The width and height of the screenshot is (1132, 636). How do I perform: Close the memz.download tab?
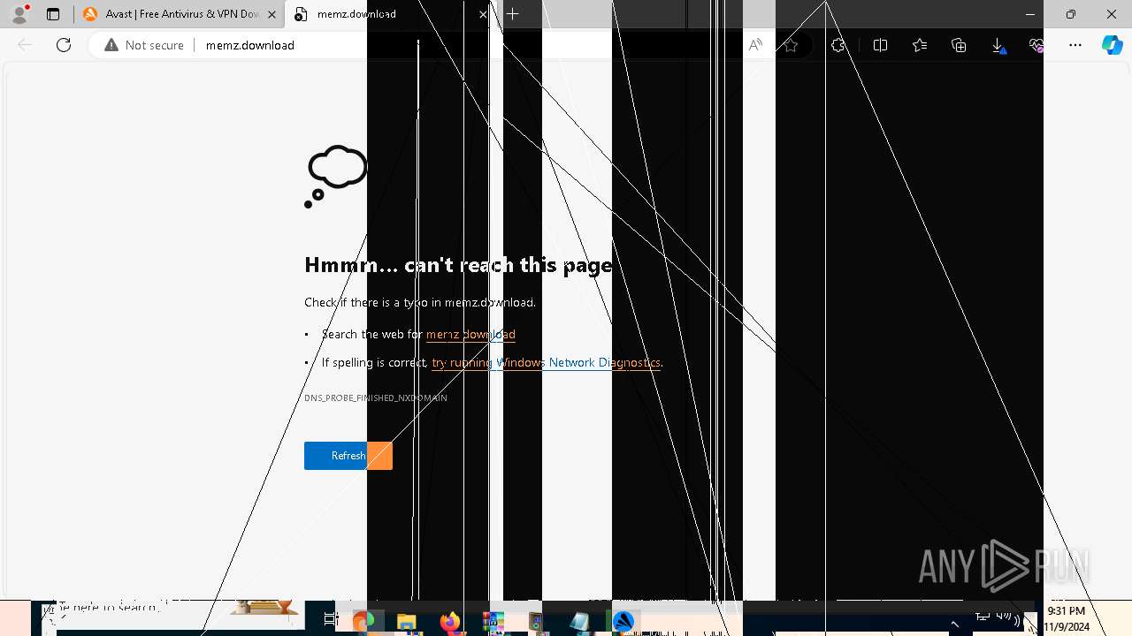pyautogui.click(x=483, y=14)
